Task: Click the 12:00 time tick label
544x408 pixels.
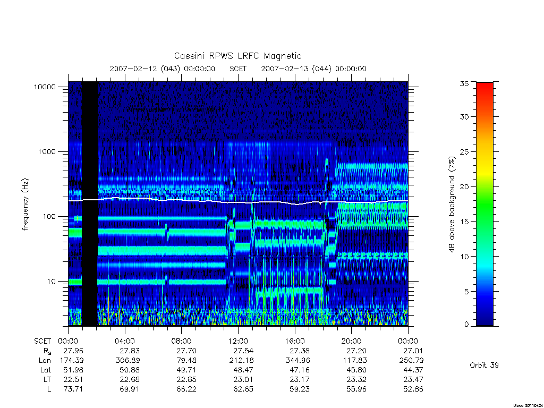Action: pyautogui.click(x=238, y=342)
